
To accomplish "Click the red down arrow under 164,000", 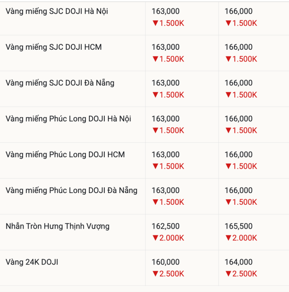I will pyautogui.click(x=228, y=274).
